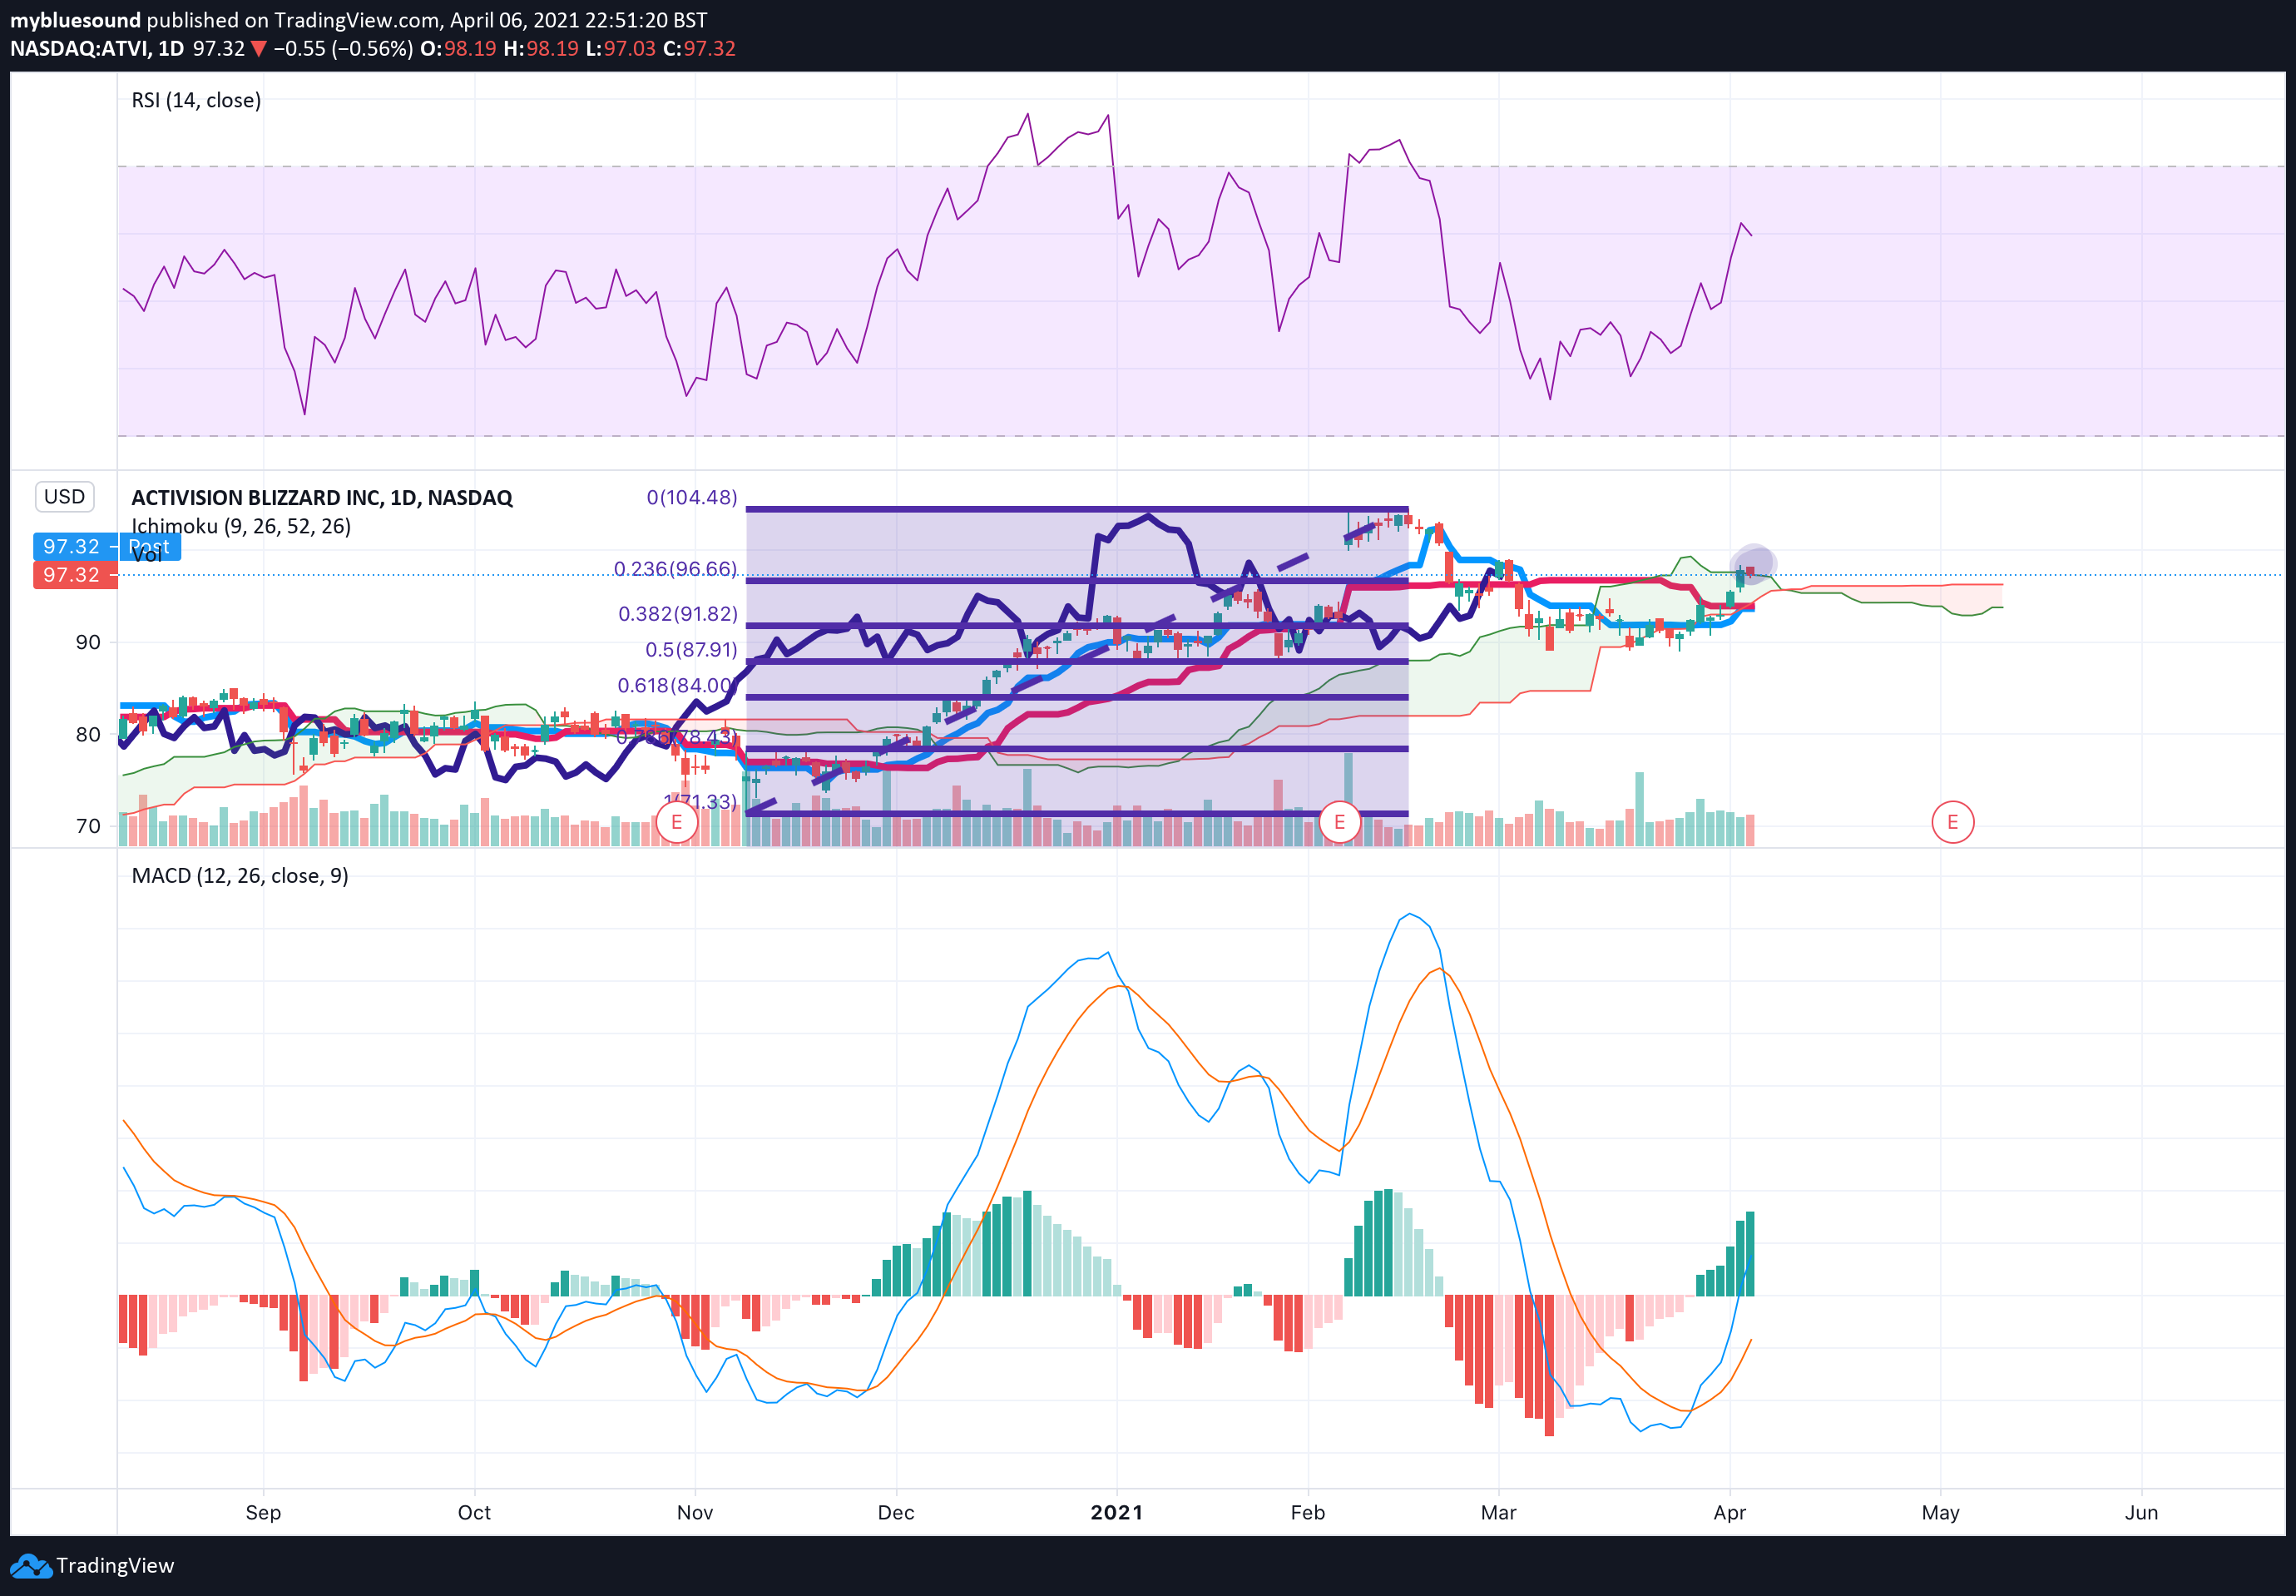The height and width of the screenshot is (1596, 2296).
Task: Select the Ichimoku (9, 26, 52, 26) label
Action: (241, 526)
